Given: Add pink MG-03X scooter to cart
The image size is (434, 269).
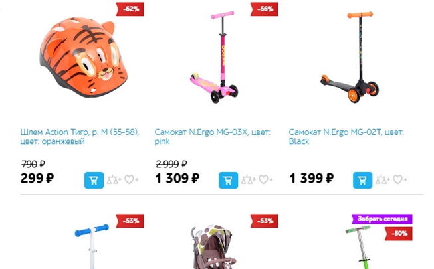Looking at the screenshot, I should click(228, 180).
